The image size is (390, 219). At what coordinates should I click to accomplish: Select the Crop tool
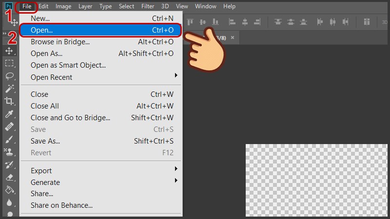pyautogui.click(x=9, y=101)
